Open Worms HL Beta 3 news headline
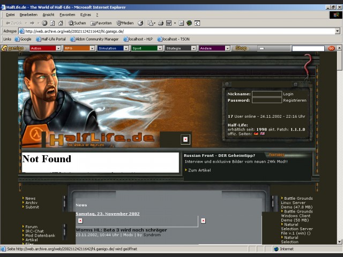The width and height of the screenshot is (343, 257). (121, 230)
